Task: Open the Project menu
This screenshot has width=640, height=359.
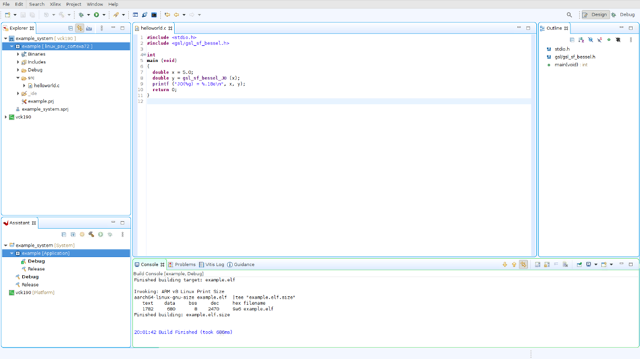Action: point(73,4)
